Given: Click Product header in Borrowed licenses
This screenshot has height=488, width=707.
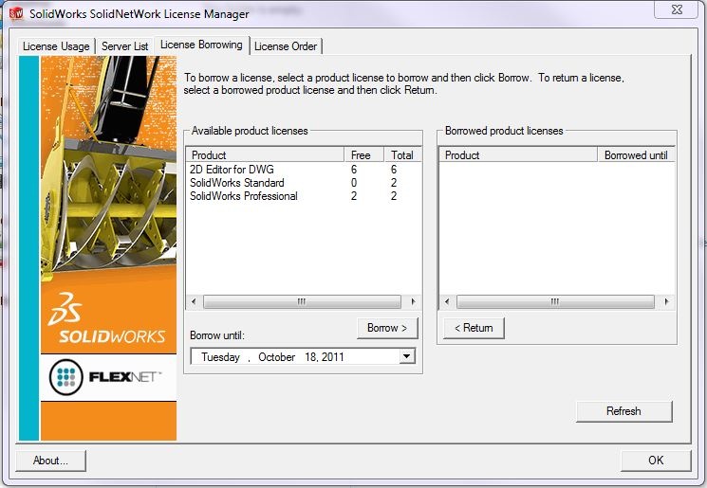Looking at the screenshot, I should (x=518, y=154).
